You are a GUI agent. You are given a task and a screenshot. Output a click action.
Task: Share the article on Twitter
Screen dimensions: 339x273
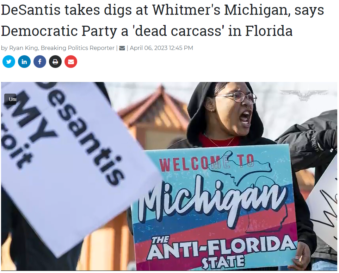(x=9, y=62)
